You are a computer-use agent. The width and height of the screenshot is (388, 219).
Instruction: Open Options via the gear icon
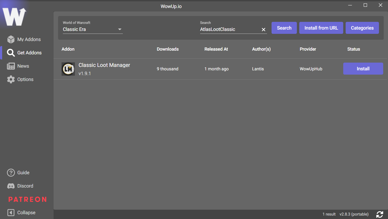click(11, 79)
